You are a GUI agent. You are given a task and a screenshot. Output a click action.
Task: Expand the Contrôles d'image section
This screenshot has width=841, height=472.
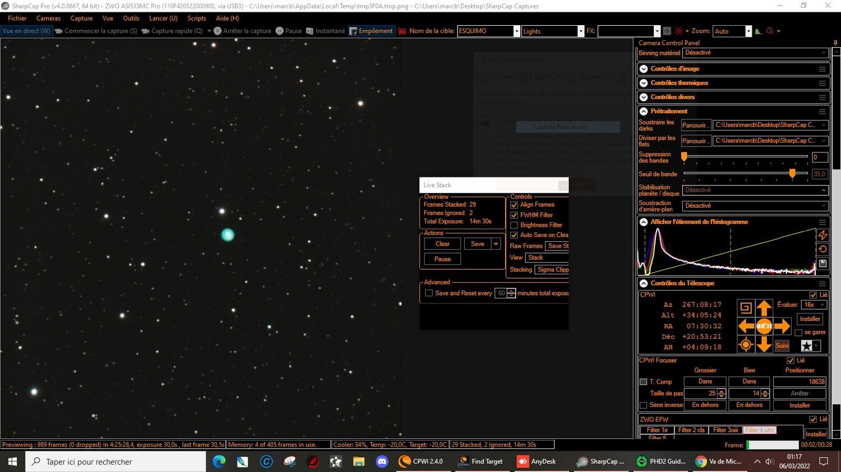(x=644, y=69)
